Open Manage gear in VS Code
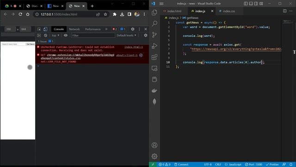Image resolution: width=296 pixels, height=167 pixels. pyautogui.click(x=154, y=156)
